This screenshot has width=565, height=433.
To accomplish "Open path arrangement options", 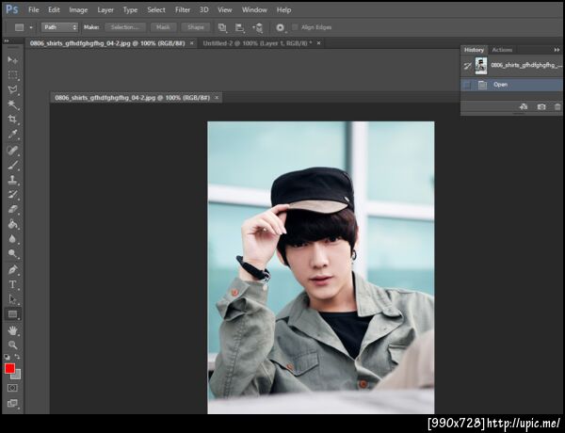I will [258, 27].
